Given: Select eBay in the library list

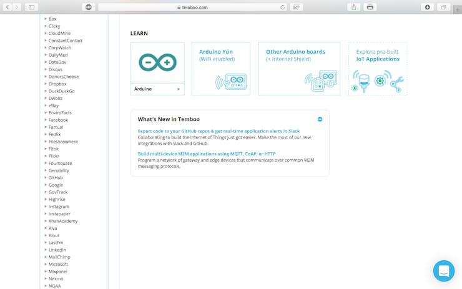Looking at the screenshot, I should (x=54, y=105).
